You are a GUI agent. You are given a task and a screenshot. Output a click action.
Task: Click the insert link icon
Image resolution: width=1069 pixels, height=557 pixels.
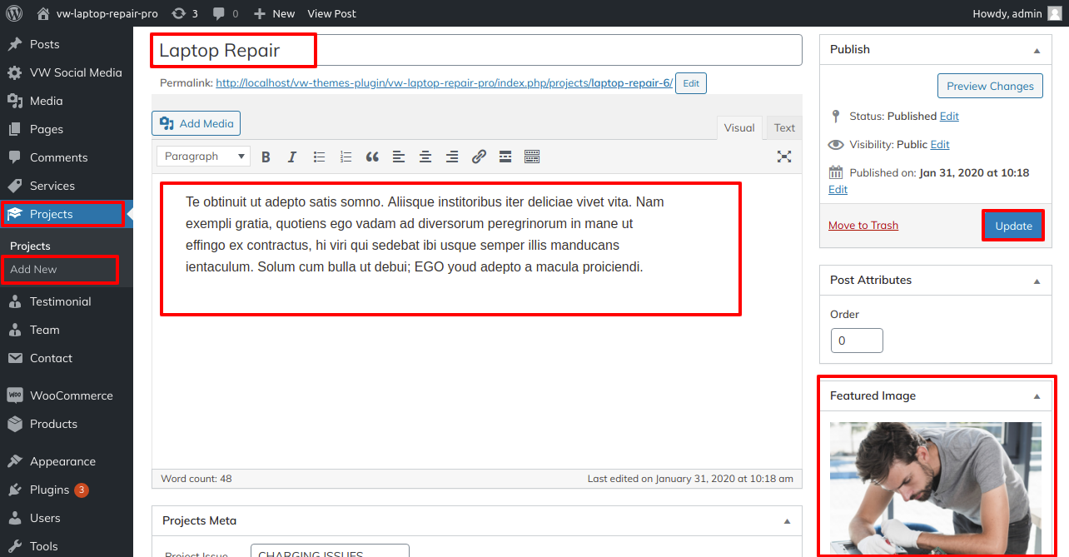tap(479, 157)
